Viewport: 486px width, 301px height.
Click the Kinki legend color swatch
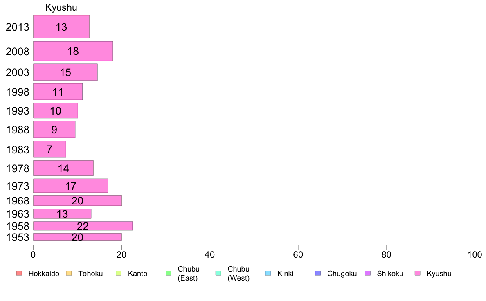click(268, 273)
